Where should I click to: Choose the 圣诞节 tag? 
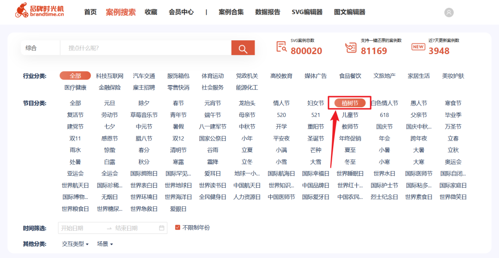coord(316,139)
